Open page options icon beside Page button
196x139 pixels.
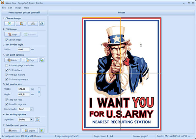(42, 60)
